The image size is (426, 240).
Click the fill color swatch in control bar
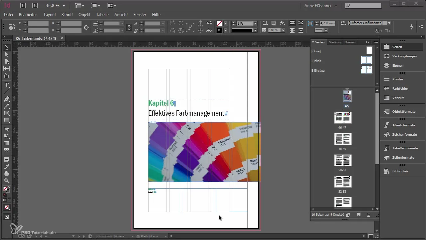pyautogui.click(x=219, y=24)
